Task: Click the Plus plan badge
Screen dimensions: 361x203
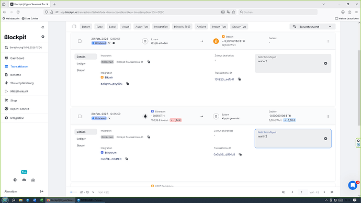Action: 24,172
